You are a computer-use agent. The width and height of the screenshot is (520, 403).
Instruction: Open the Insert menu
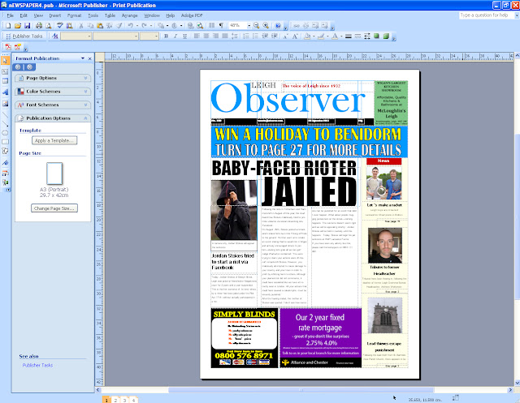pyautogui.click(x=55, y=15)
